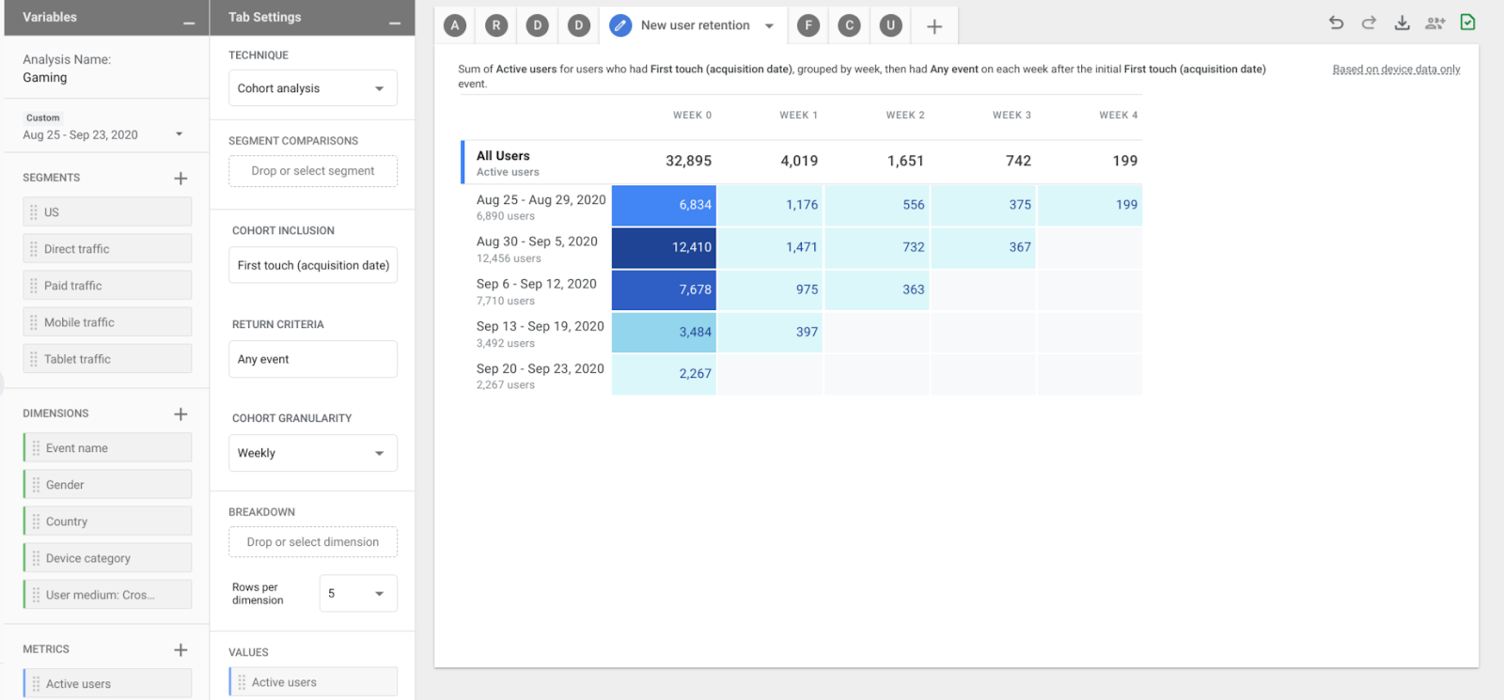Image resolution: width=1504 pixels, height=700 pixels.
Task: Open Based on device data only link
Action: click(x=1396, y=70)
